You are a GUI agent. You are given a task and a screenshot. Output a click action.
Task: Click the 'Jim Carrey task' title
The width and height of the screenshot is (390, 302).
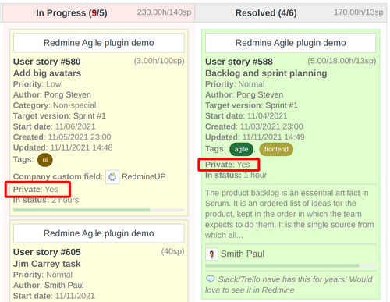tap(47, 264)
